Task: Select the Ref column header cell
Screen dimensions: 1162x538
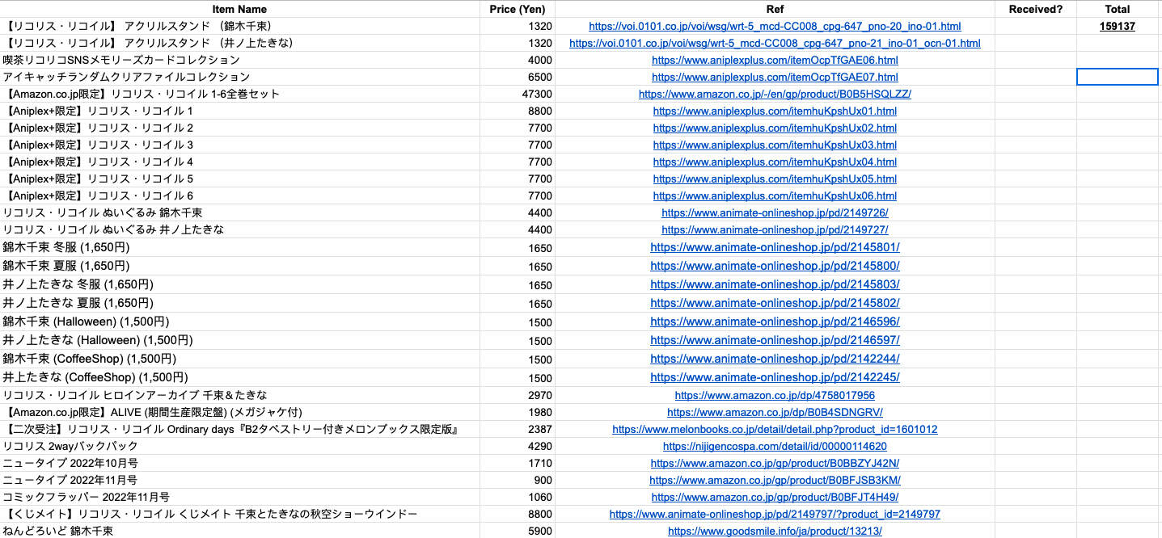Action: pos(775,9)
